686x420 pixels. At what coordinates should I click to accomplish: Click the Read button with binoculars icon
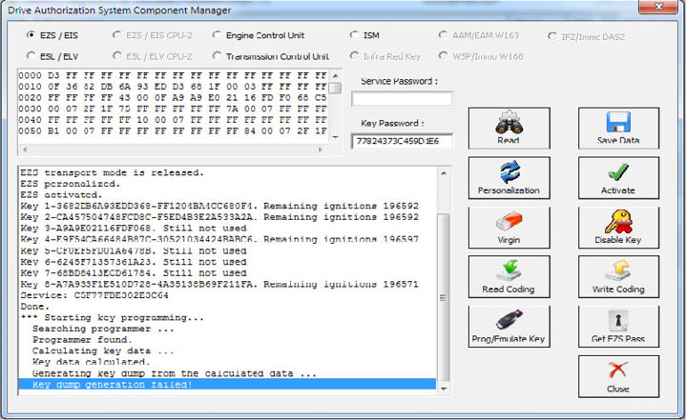(509, 128)
